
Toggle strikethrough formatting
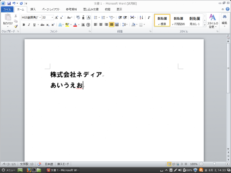click(43, 25)
